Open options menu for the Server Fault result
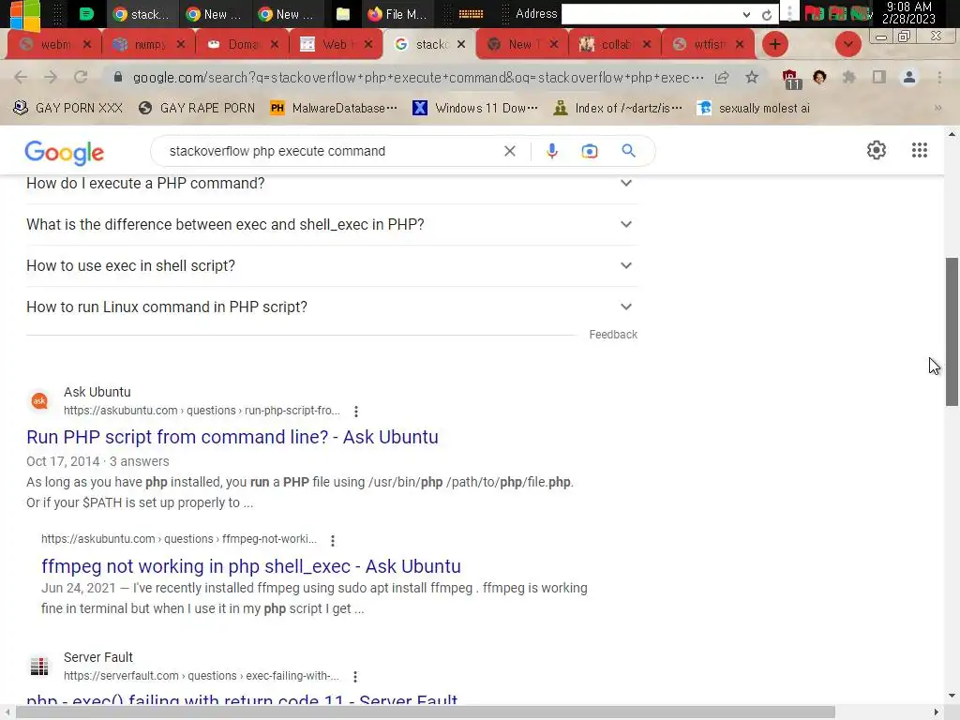 [355, 677]
